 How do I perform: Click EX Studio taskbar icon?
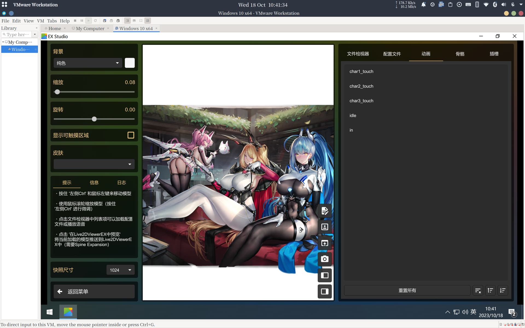(68, 312)
